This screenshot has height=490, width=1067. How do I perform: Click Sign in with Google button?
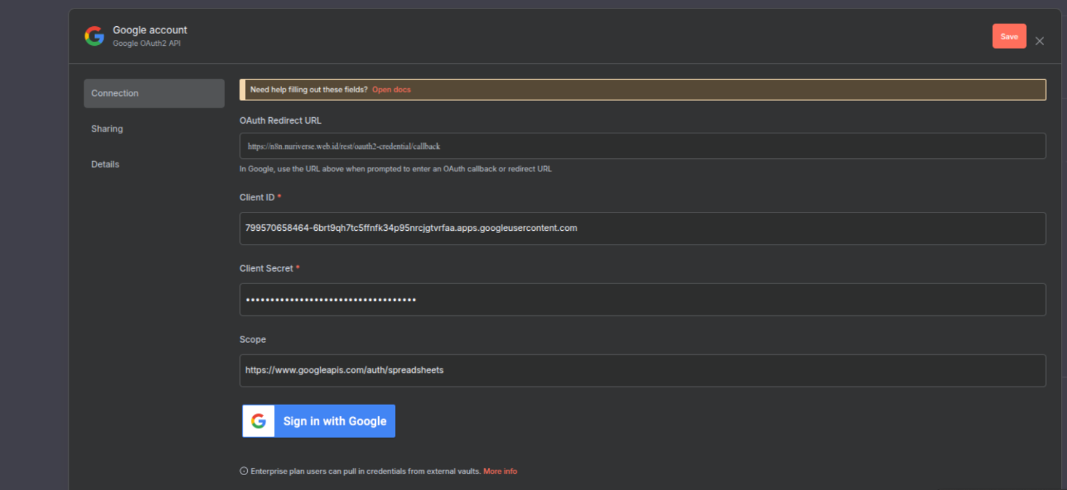coord(319,421)
